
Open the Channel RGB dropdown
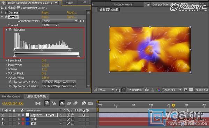50,25
